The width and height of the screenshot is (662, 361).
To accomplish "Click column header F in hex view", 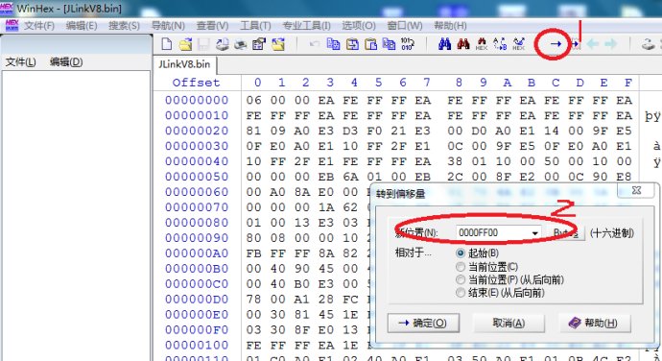I will 628,83.
